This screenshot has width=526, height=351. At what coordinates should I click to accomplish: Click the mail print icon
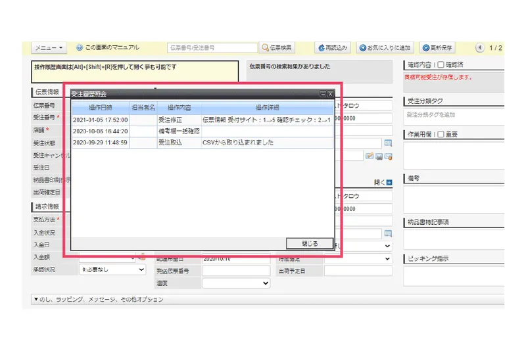[x=379, y=156]
